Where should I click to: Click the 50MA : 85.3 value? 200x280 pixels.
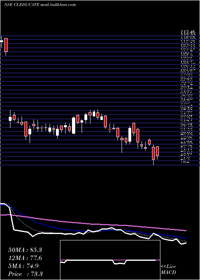click(x=25, y=250)
